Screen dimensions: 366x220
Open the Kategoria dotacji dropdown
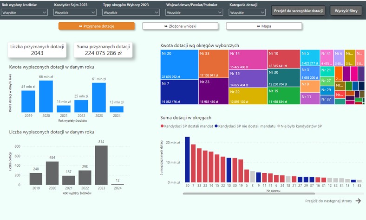[x=247, y=13]
